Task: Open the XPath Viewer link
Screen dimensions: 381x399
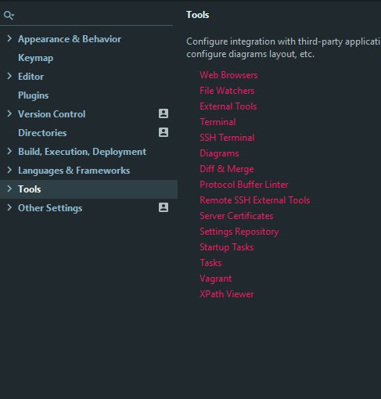Action: coord(227,294)
